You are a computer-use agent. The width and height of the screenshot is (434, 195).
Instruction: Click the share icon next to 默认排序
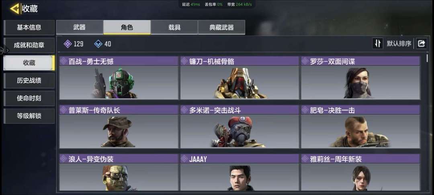(421, 43)
